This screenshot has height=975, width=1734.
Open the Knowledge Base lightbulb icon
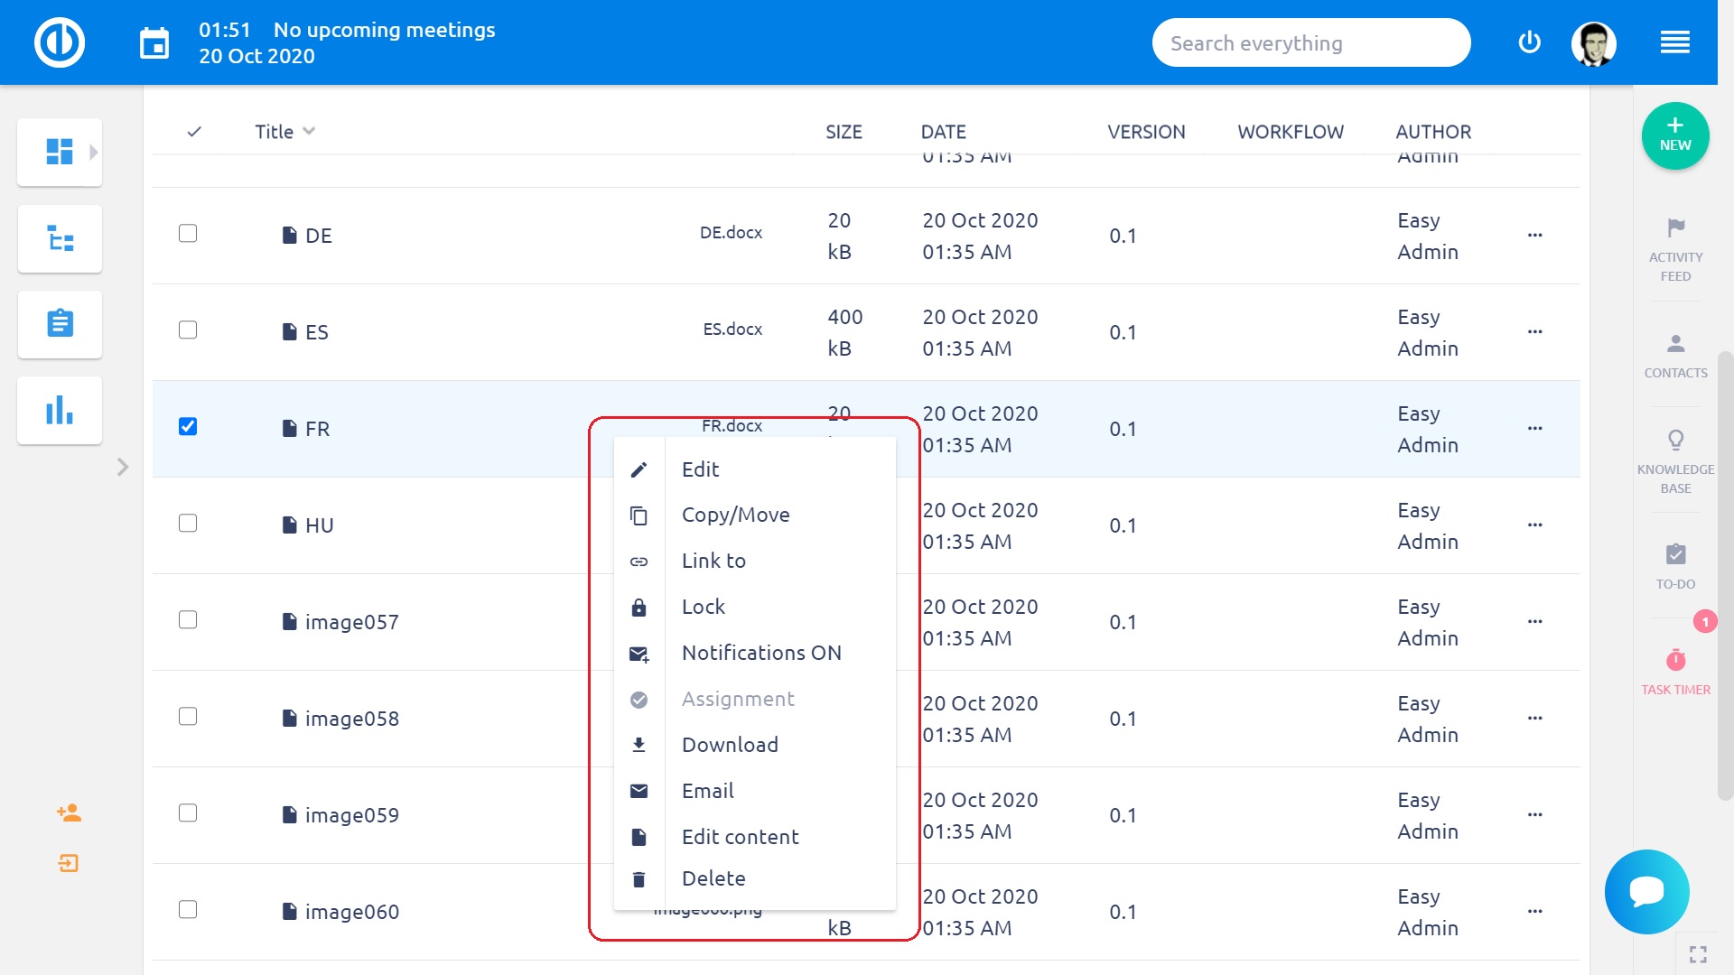[x=1675, y=441]
